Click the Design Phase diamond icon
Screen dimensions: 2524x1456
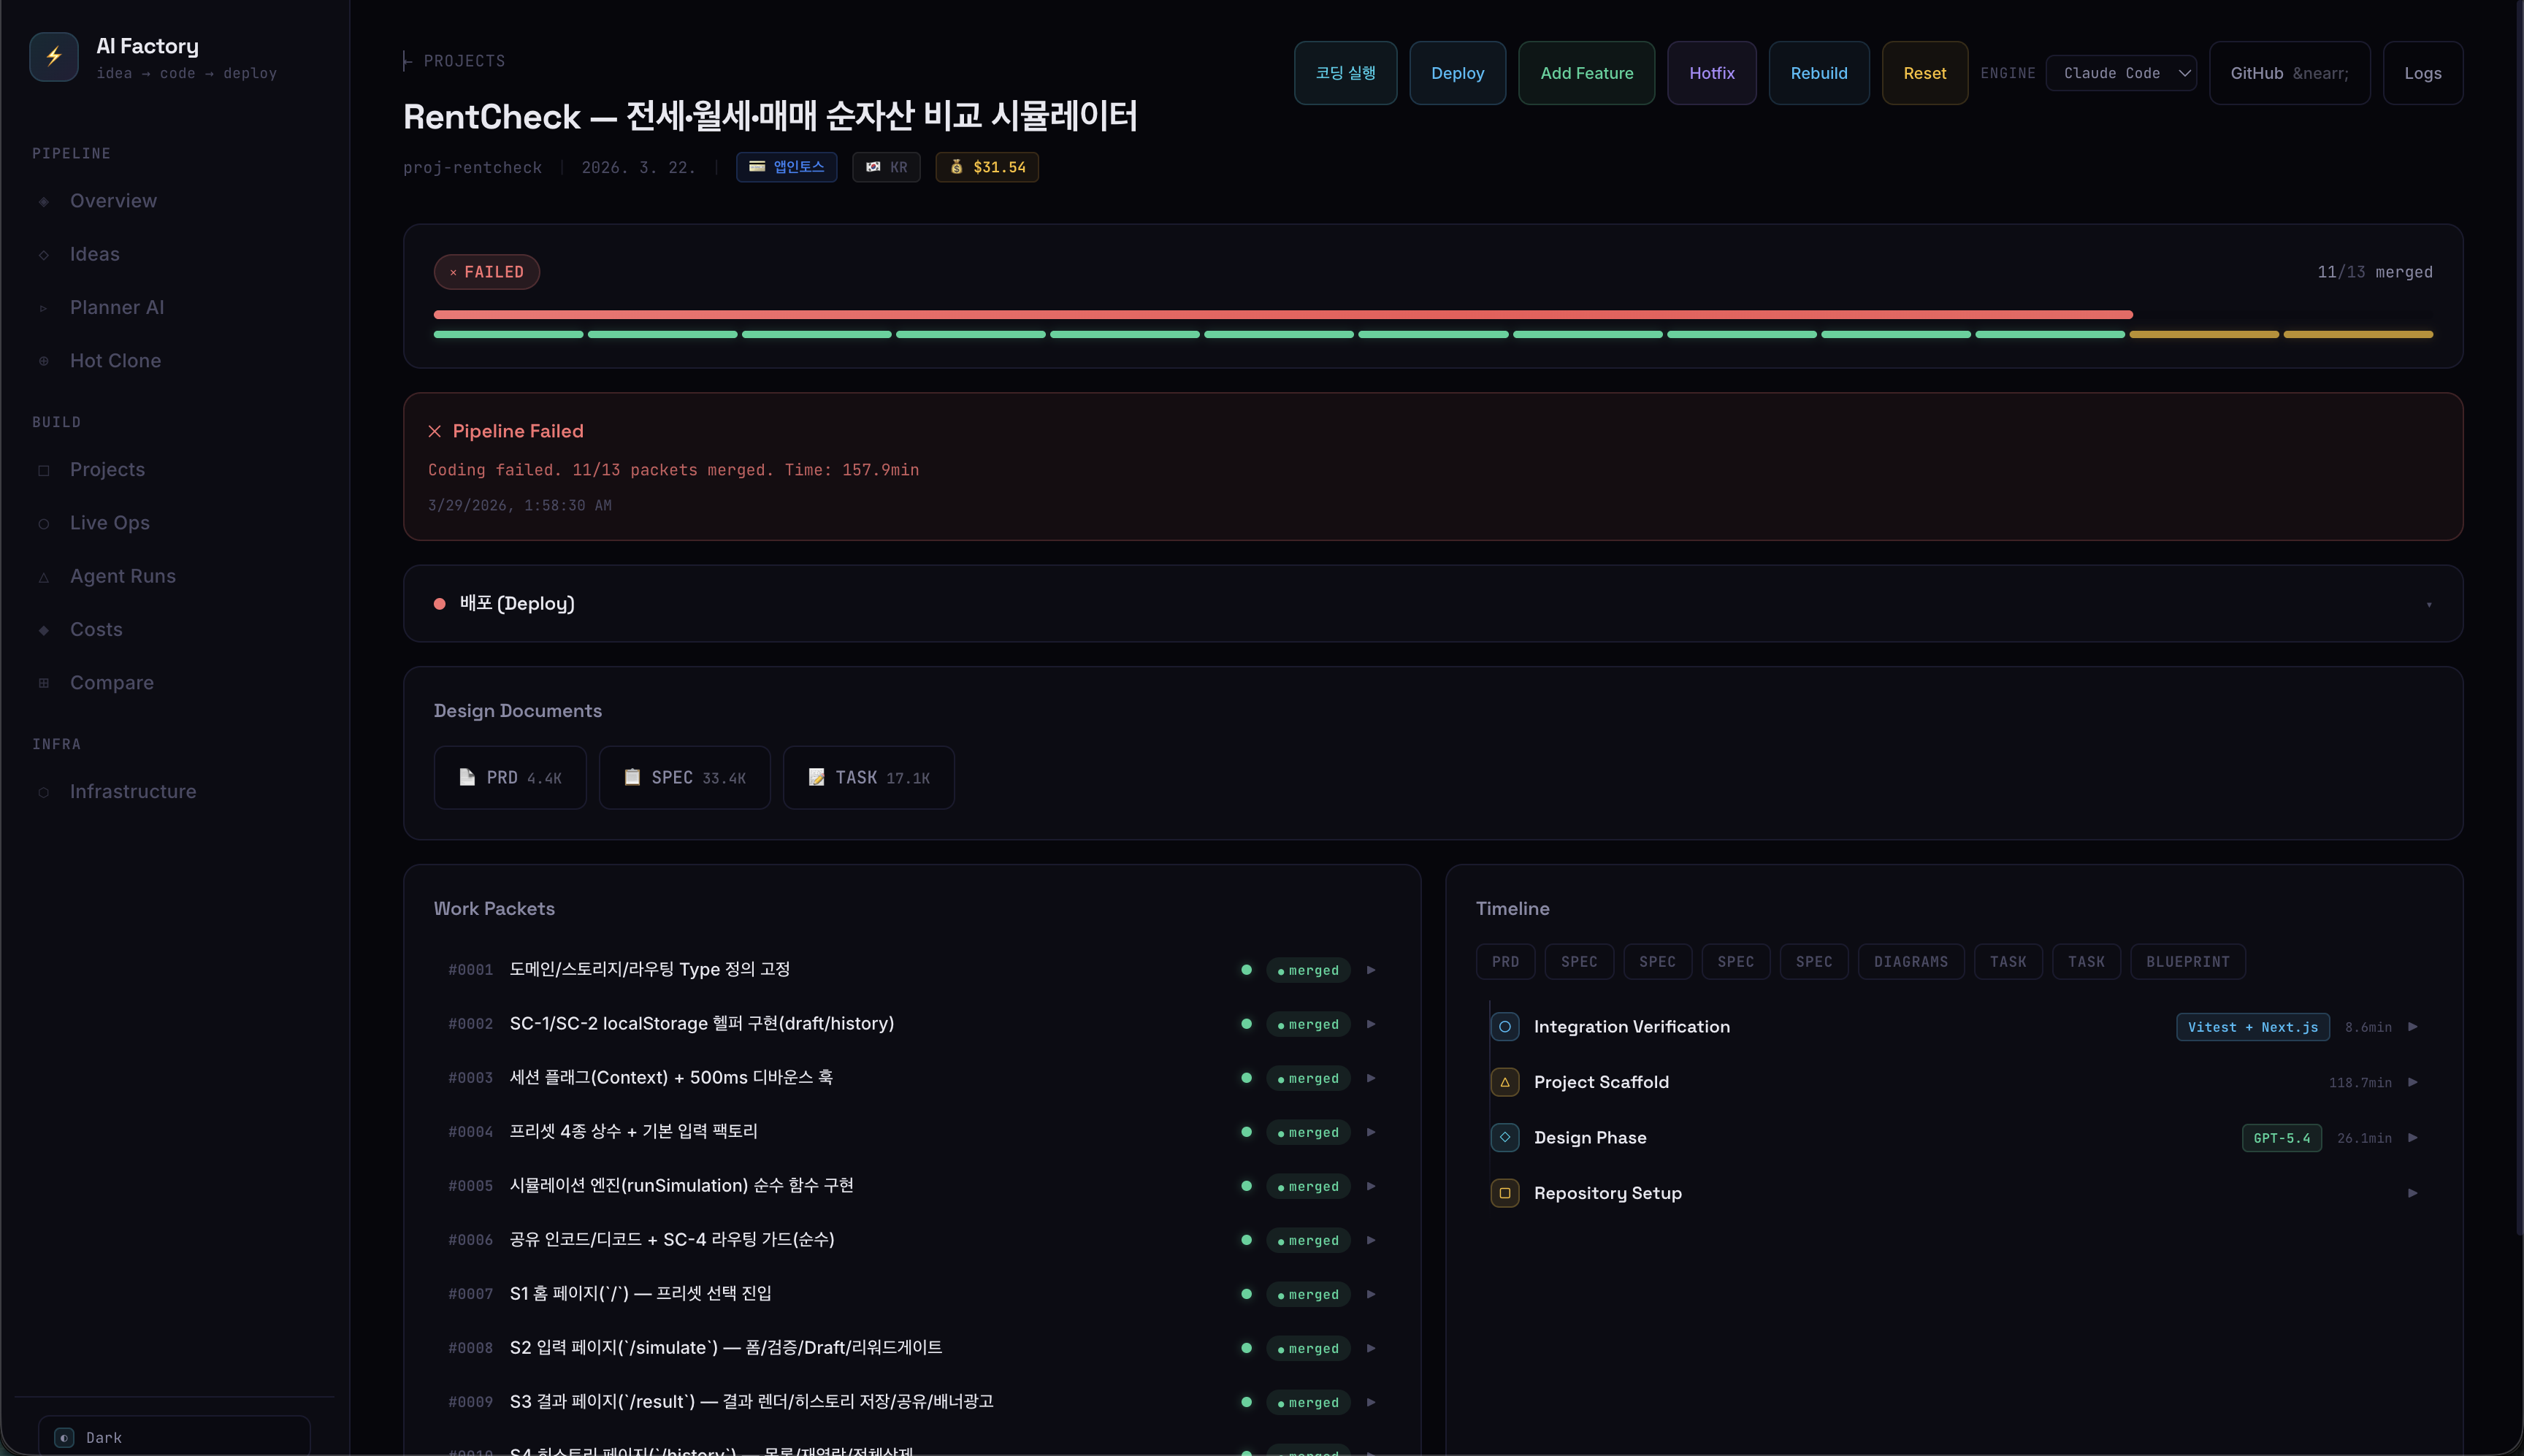tap(1504, 1138)
